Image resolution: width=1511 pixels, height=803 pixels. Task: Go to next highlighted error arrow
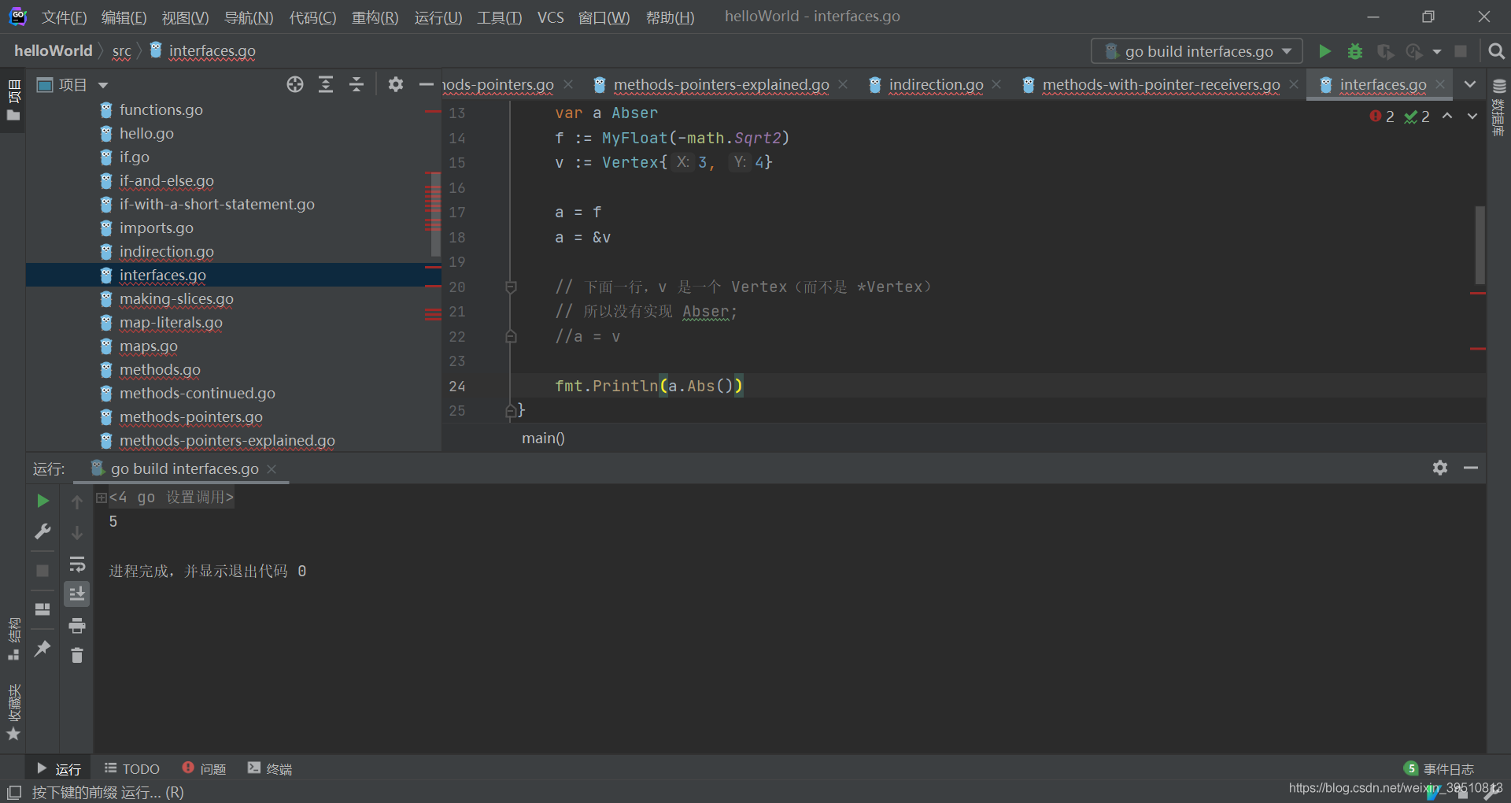[x=1472, y=116]
